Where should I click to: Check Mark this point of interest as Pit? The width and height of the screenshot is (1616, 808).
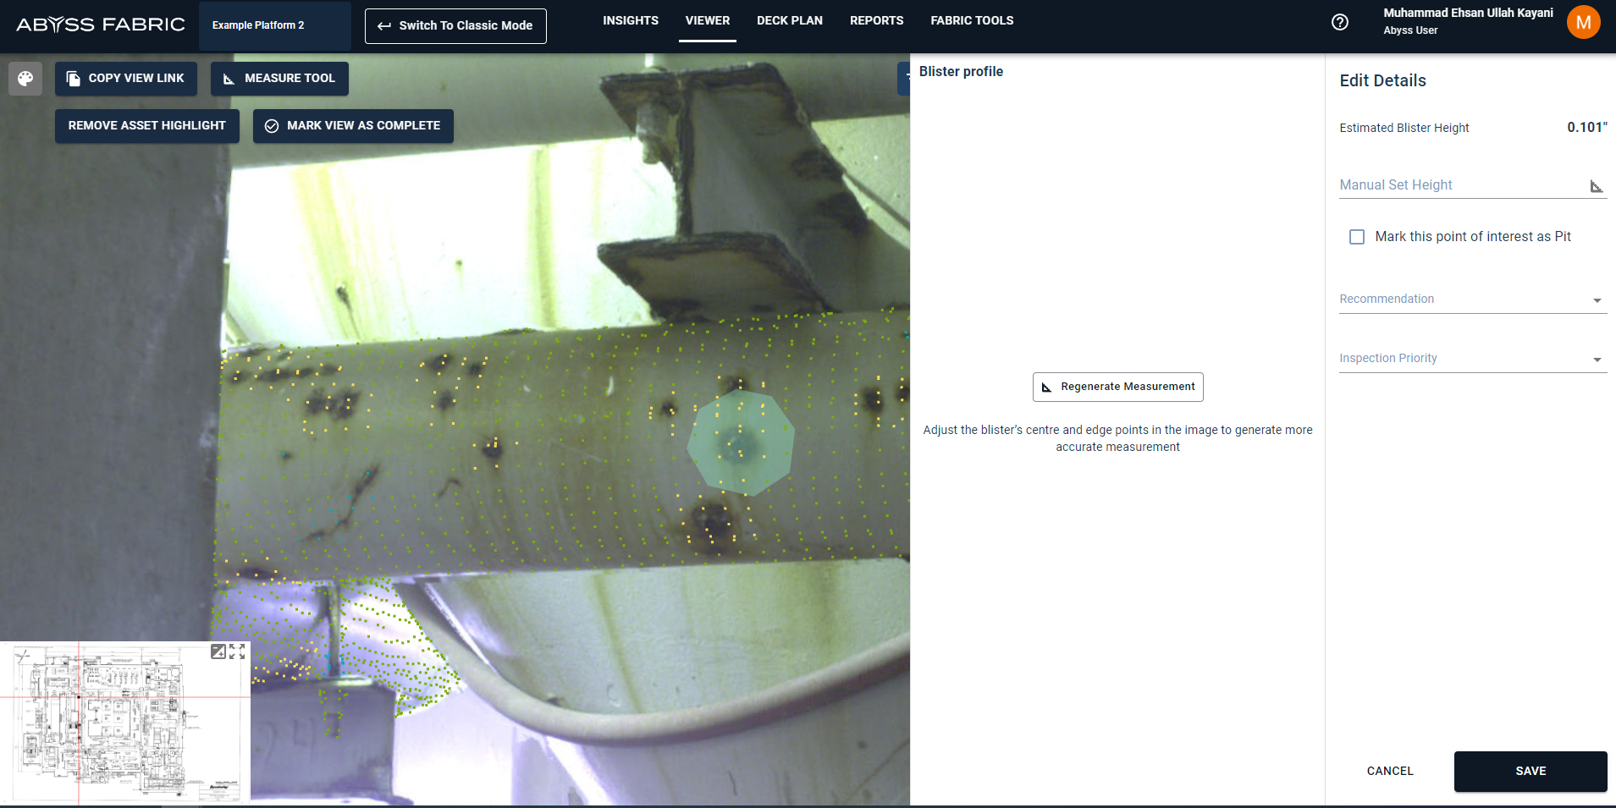click(1357, 237)
